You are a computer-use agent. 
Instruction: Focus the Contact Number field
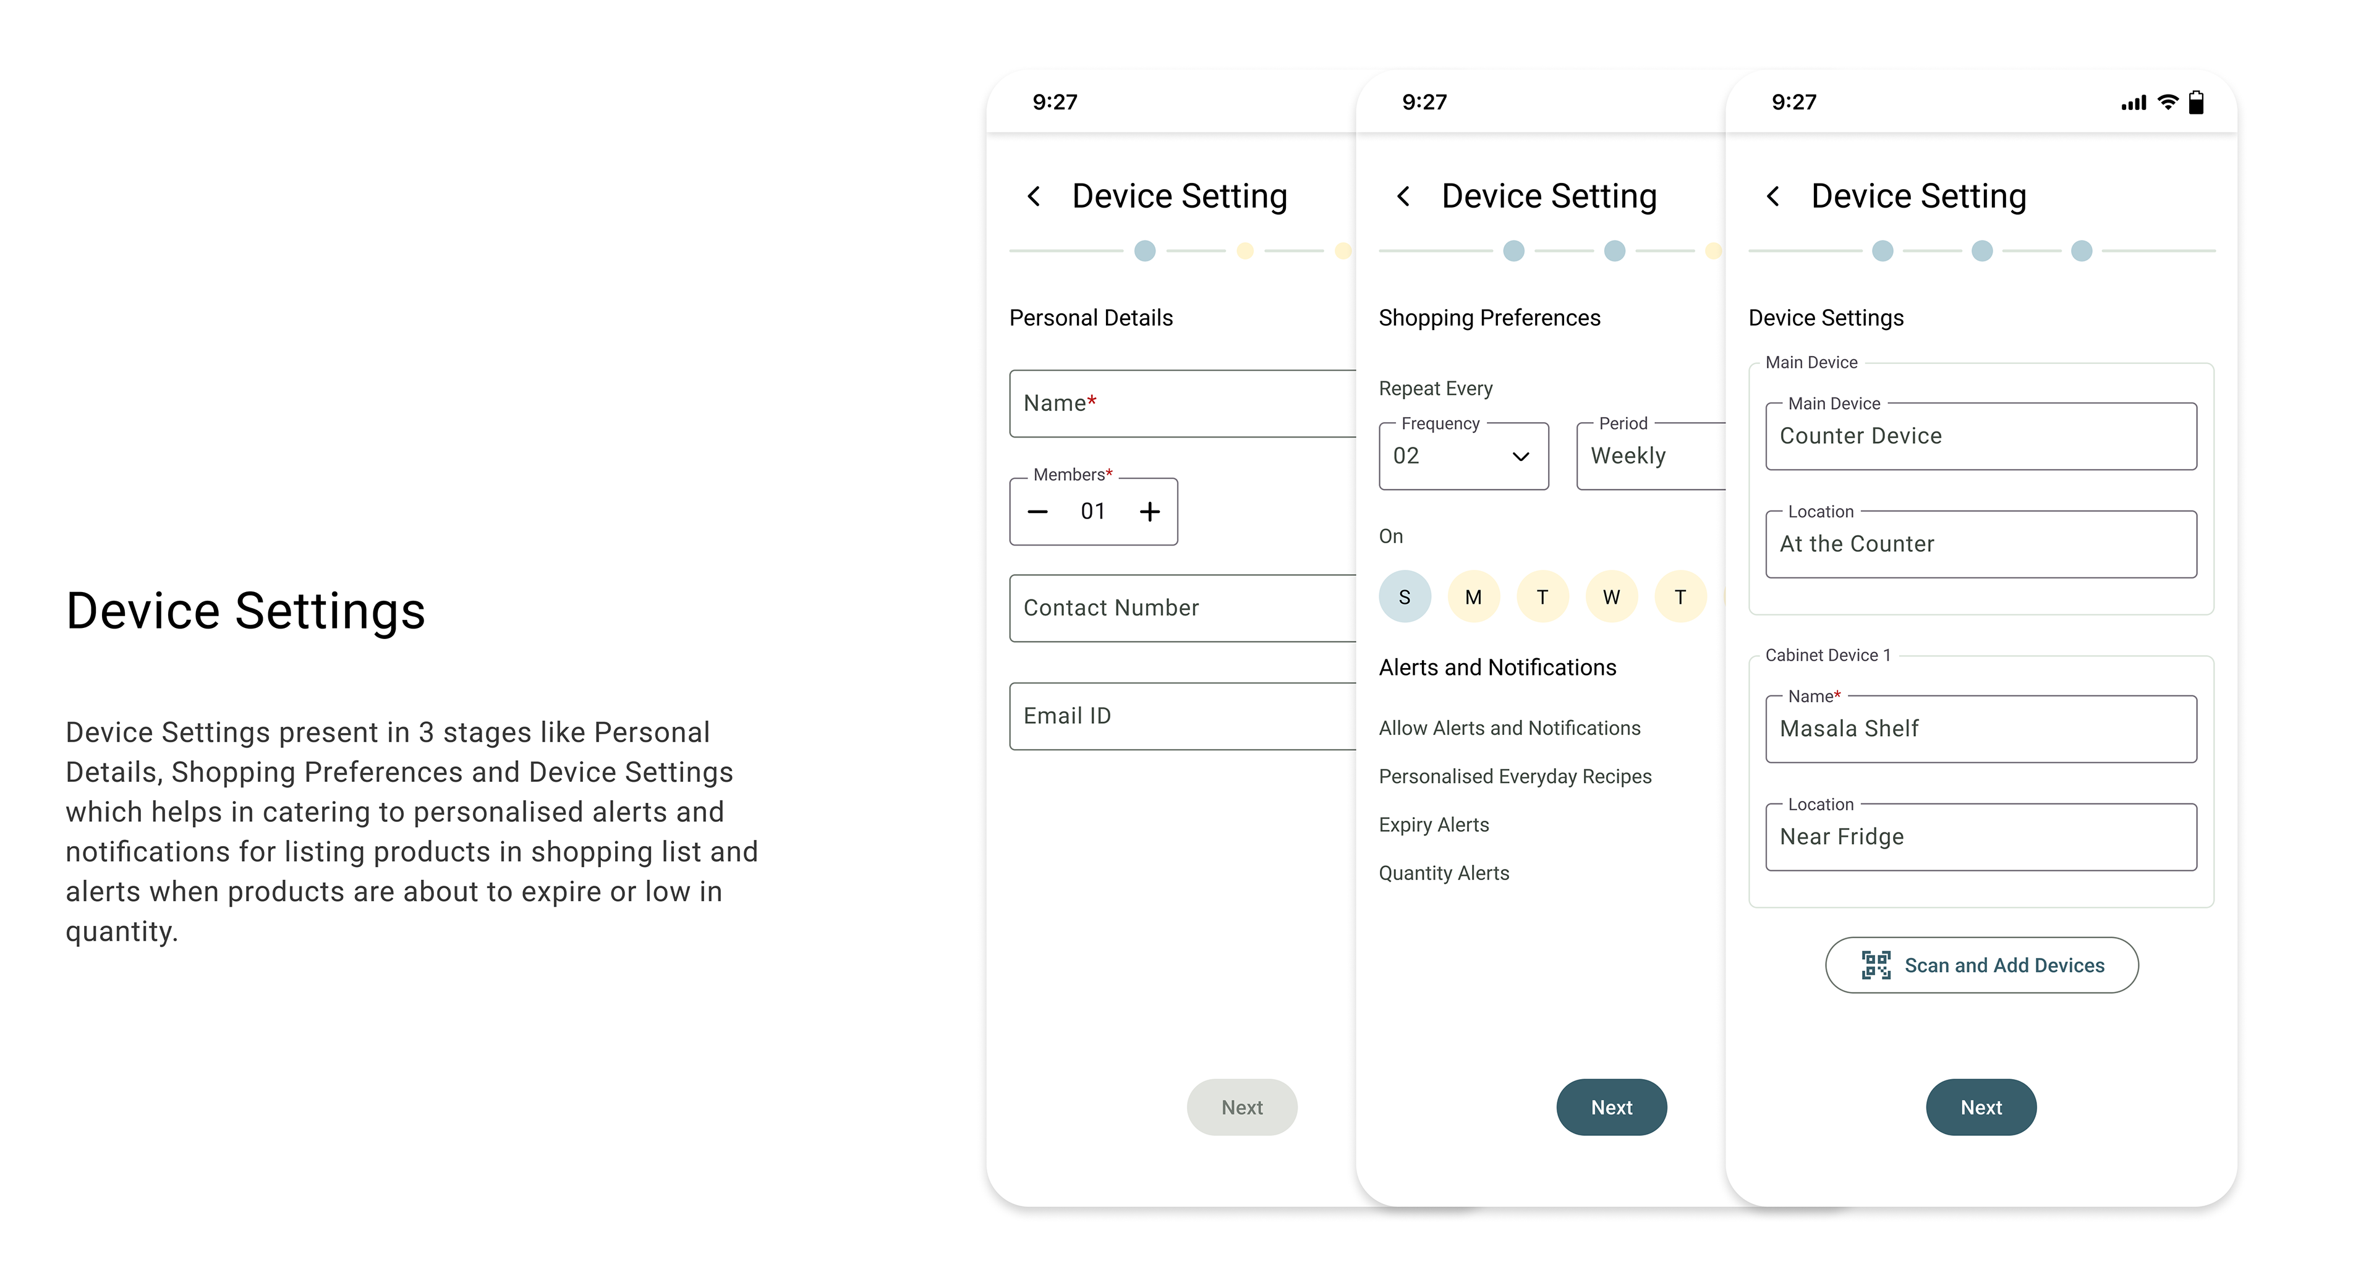[x=1183, y=608]
